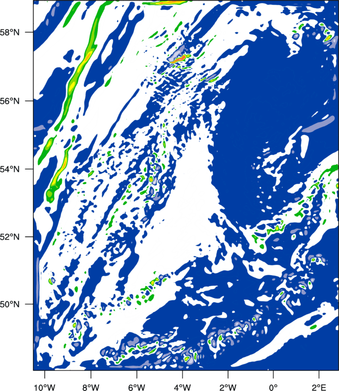Click the 6°W longitude label

coord(137,387)
